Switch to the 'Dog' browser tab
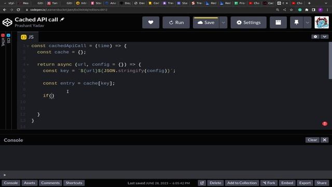The image size is (332, 187). click(x=125, y=3)
